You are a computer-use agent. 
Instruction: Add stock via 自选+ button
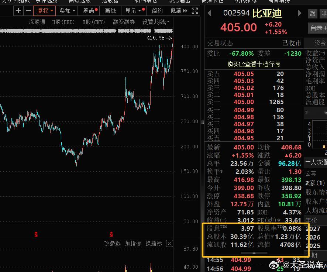coord(318,28)
